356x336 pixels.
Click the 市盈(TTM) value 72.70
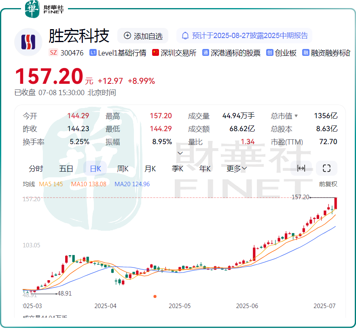328,142
